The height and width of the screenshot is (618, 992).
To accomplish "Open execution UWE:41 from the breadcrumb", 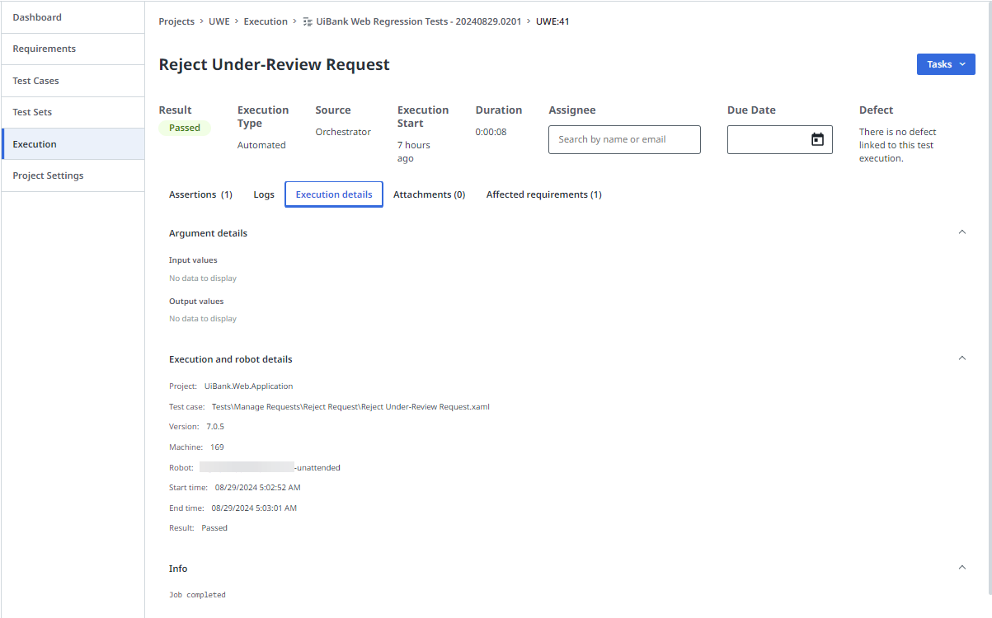I will coord(552,21).
